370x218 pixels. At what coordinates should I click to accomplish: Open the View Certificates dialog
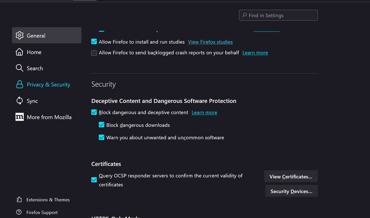click(x=291, y=176)
